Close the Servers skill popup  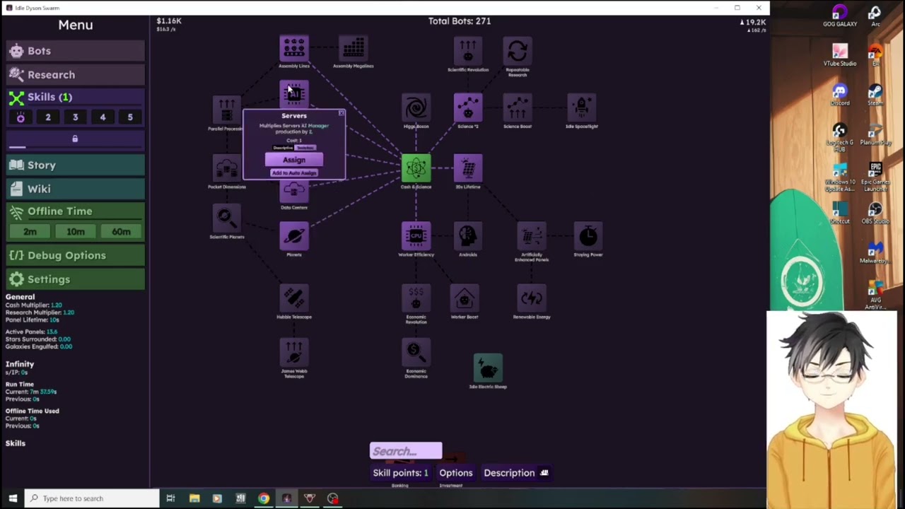(341, 113)
